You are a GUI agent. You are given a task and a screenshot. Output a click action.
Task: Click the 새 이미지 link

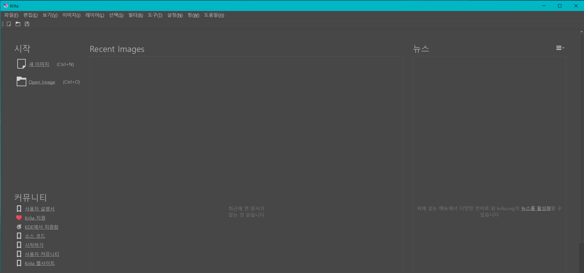click(x=39, y=64)
